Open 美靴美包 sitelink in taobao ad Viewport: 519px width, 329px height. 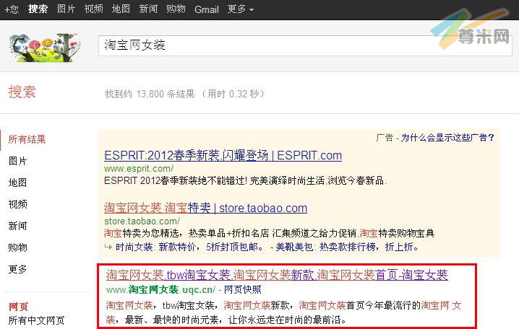[294, 247]
